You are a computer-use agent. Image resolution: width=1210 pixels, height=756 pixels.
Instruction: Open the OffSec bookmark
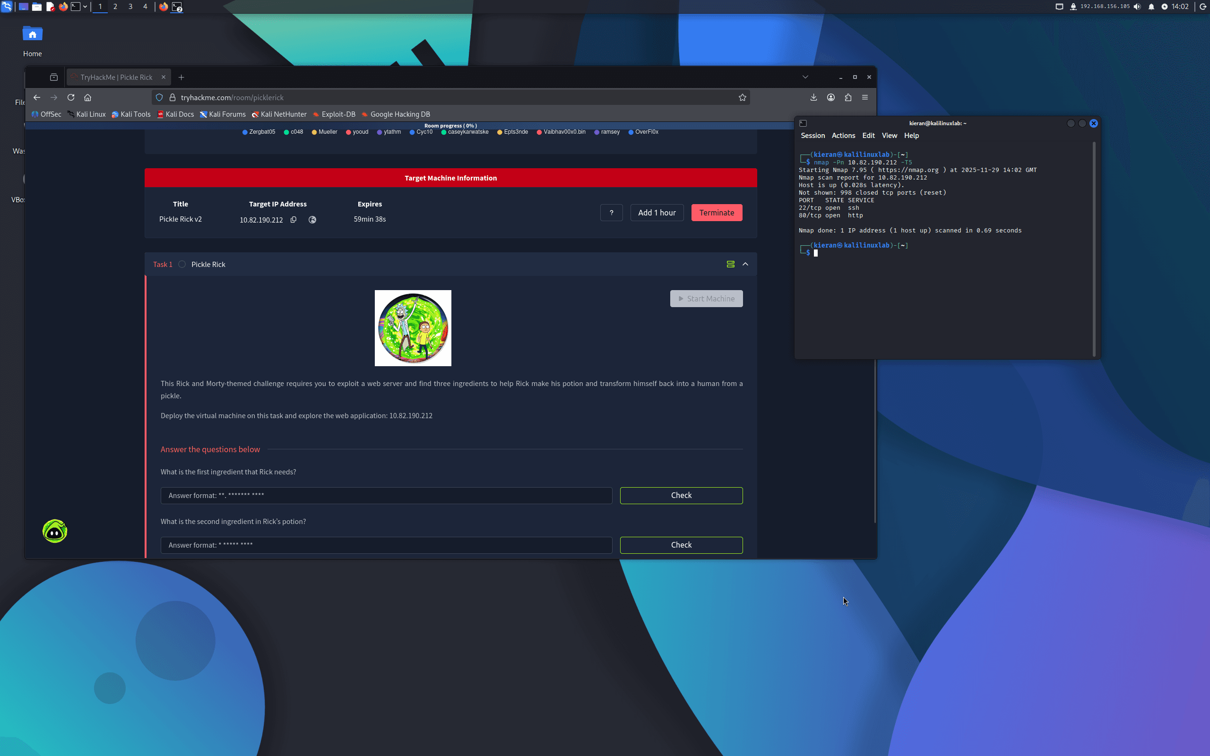click(46, 114)
